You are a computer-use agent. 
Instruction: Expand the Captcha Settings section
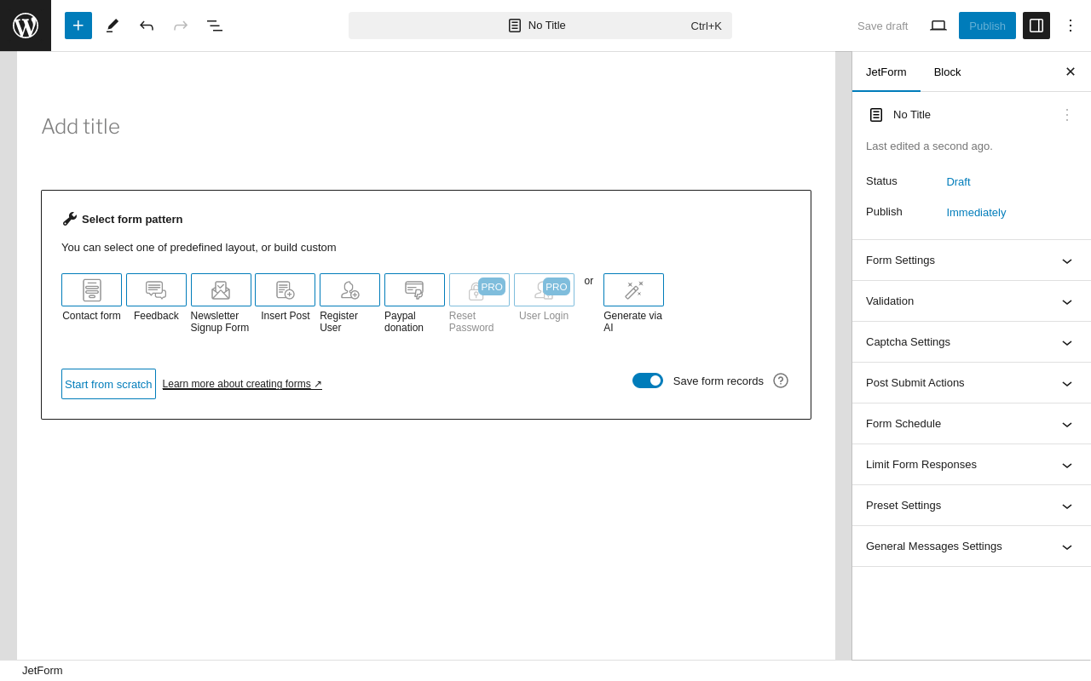tap(971, 342)
